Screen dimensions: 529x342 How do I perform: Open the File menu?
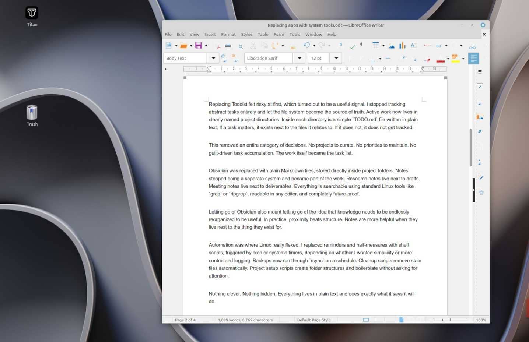coord(168,34)
